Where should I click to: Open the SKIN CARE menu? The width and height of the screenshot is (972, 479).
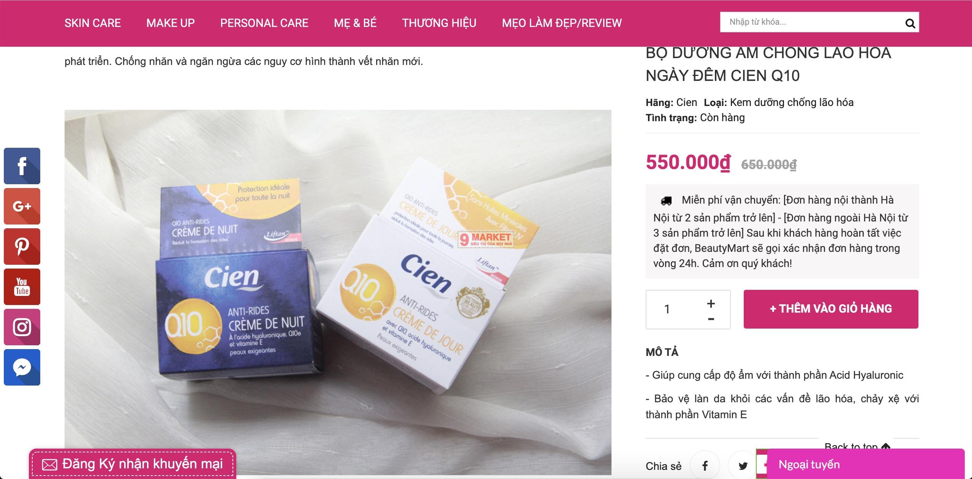coord(93,23)
